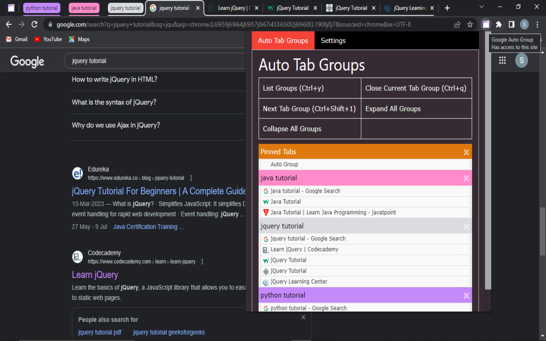
Task: Click the YouTube icon in the bookmarks bar
Action: (37, 39)
